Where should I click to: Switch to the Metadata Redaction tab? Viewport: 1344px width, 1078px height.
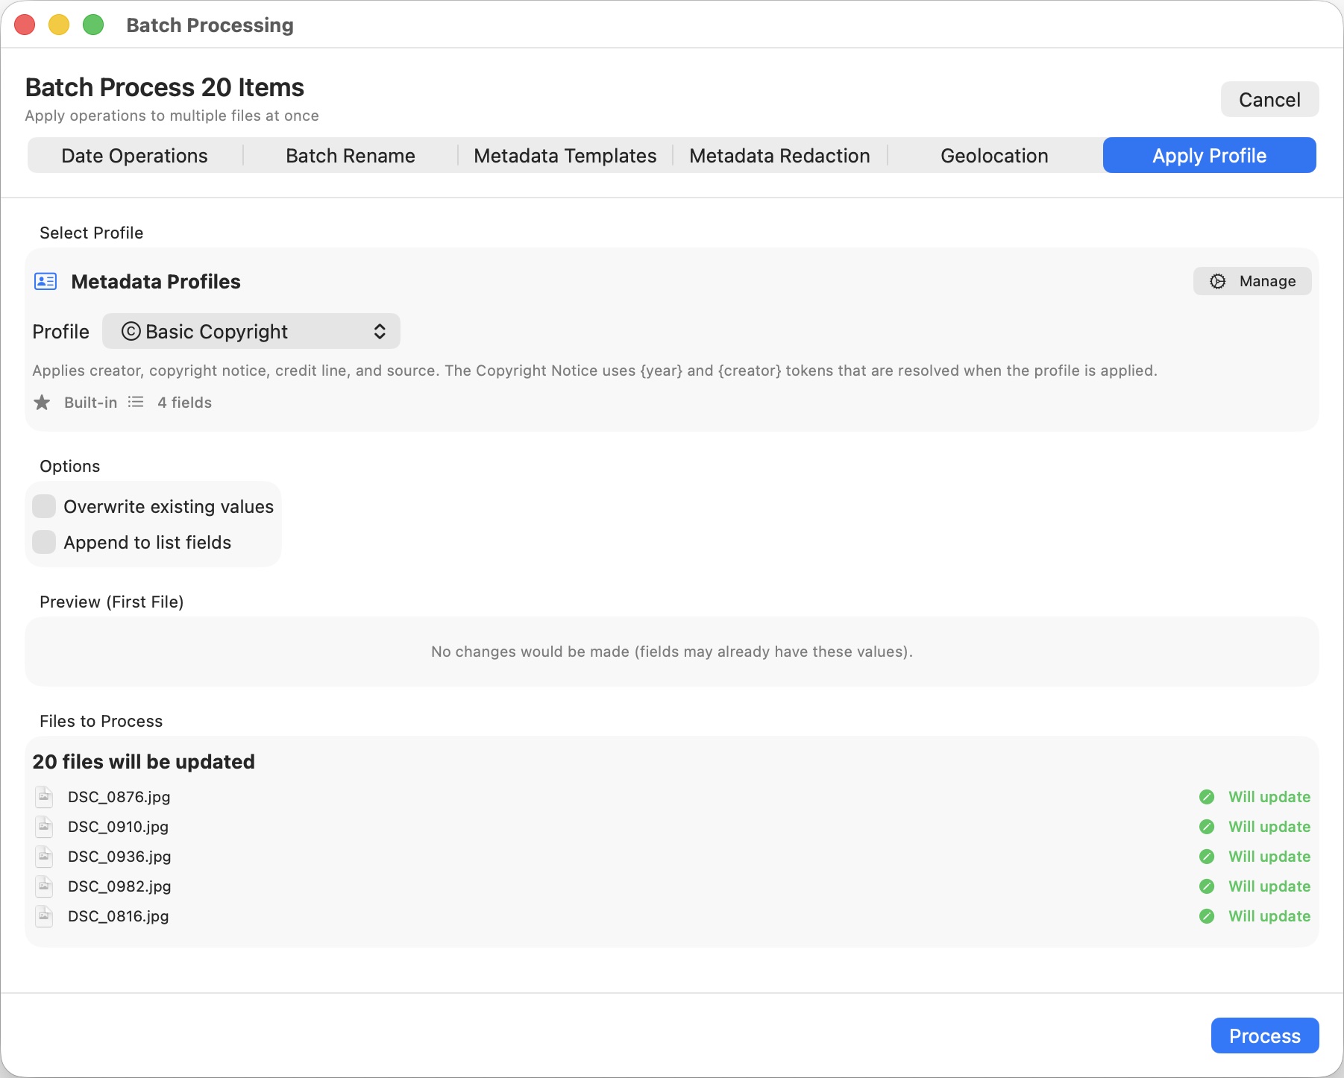point(779,155)
